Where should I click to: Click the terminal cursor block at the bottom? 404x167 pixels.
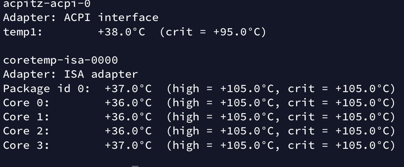click(135, 166)
